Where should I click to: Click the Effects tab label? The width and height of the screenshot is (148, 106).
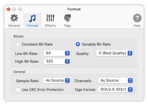point(50,26)
